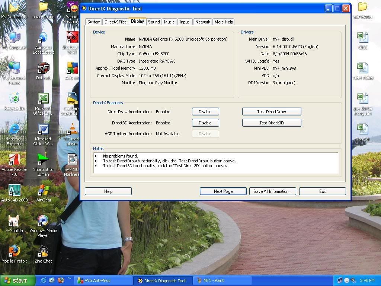Launch Microsoft Office Word shortcut

pyautogui.click(x=43, y=135)
